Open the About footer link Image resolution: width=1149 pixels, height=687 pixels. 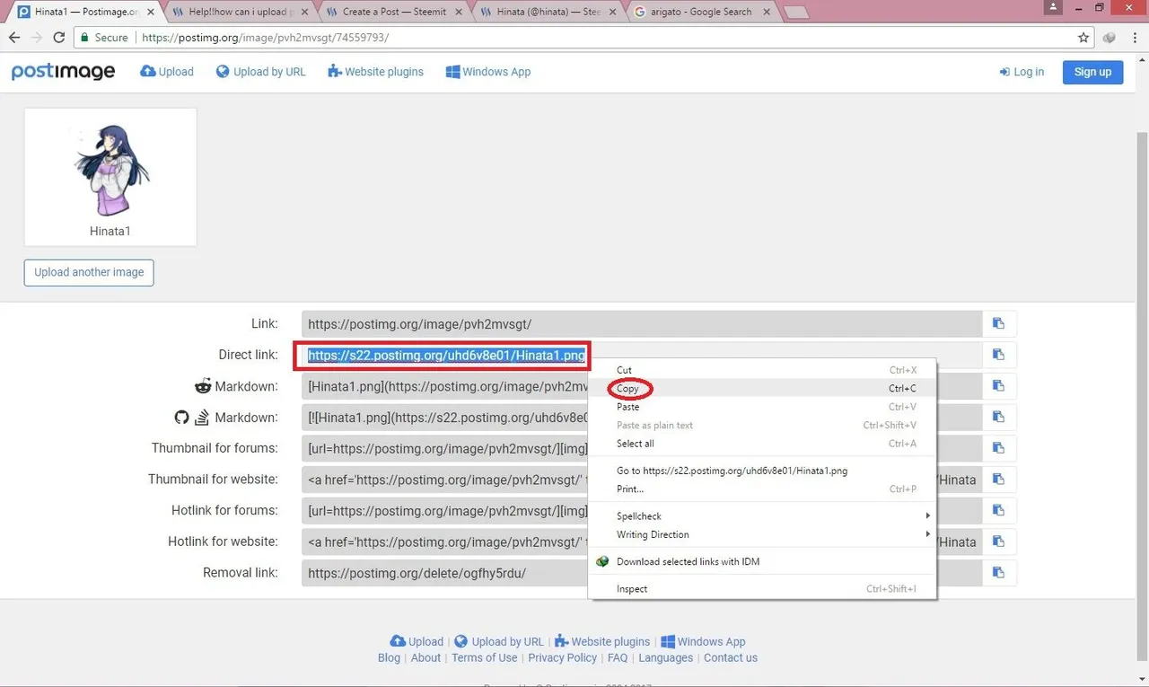tap(425, 657)
